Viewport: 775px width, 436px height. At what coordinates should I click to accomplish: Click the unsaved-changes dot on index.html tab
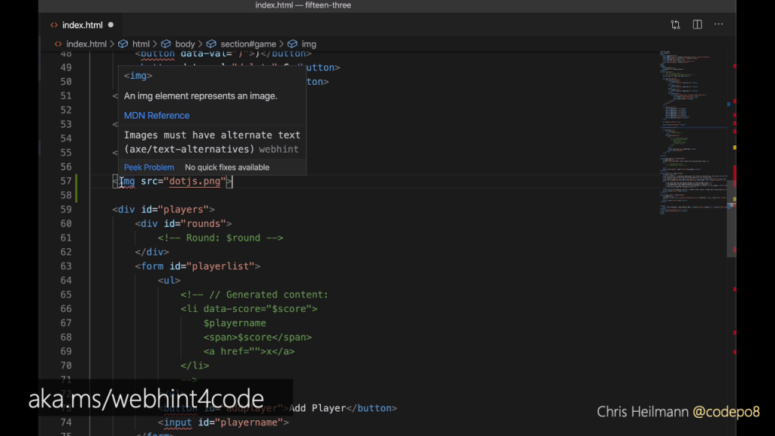pyautogui.click(x=110, y=25)
